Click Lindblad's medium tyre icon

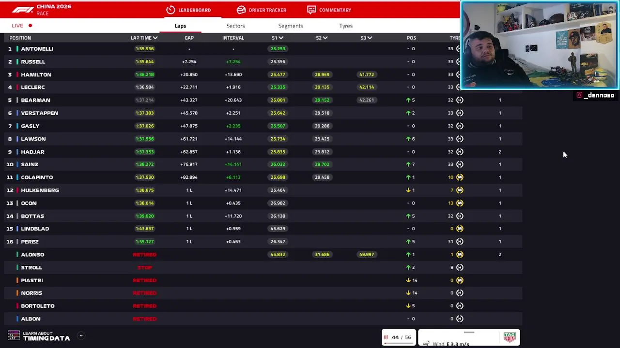pyautogui.click(x=460, y=229)
